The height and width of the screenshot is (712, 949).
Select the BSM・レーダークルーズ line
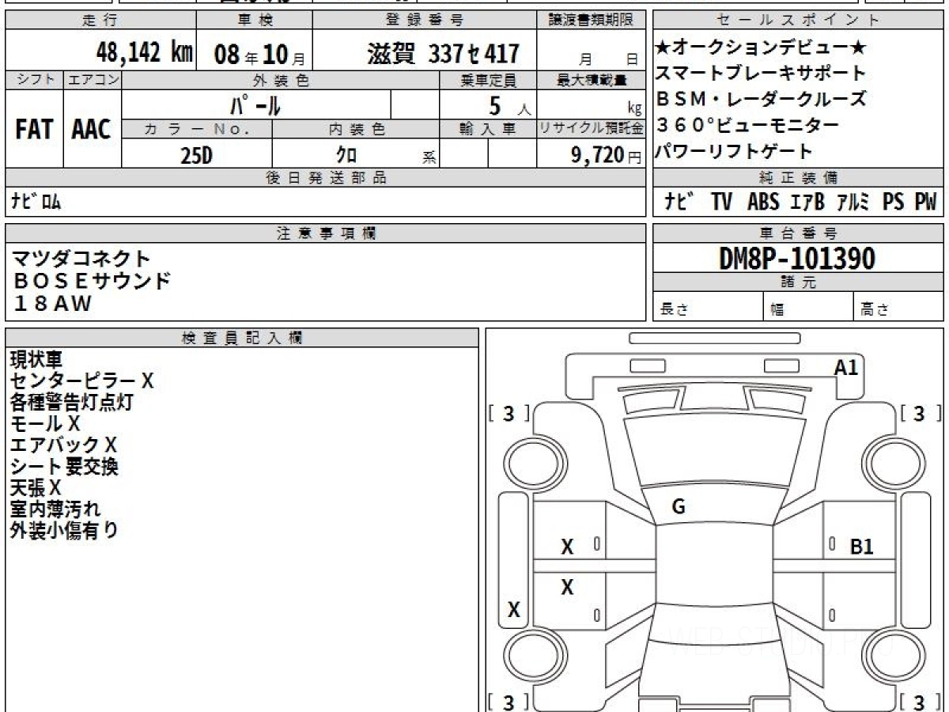click(x=762, y=100)
